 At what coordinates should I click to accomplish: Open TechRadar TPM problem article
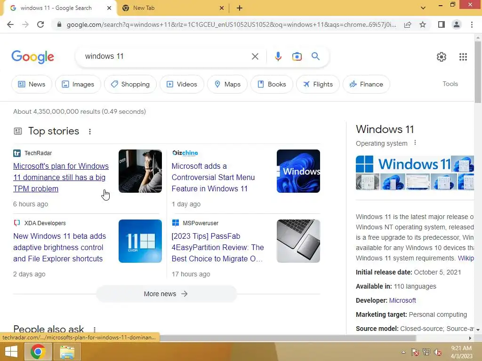(x=61, y=177)
